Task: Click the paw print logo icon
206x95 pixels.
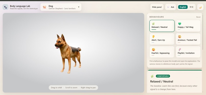Action: click(6, 7)
